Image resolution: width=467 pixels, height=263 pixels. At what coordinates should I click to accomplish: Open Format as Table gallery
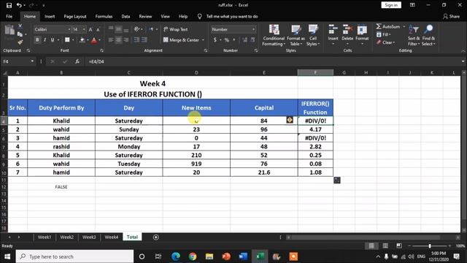coord(296,35)
